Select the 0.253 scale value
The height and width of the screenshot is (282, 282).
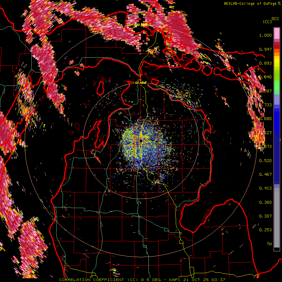point(265,230)
